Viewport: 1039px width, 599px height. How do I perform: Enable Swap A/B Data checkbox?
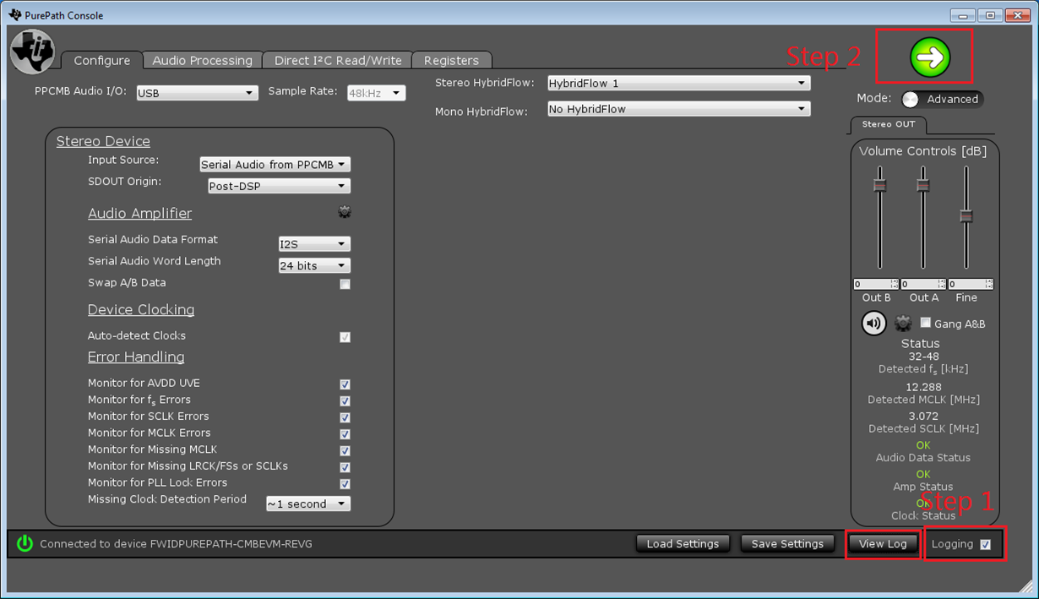coord(345,284)
